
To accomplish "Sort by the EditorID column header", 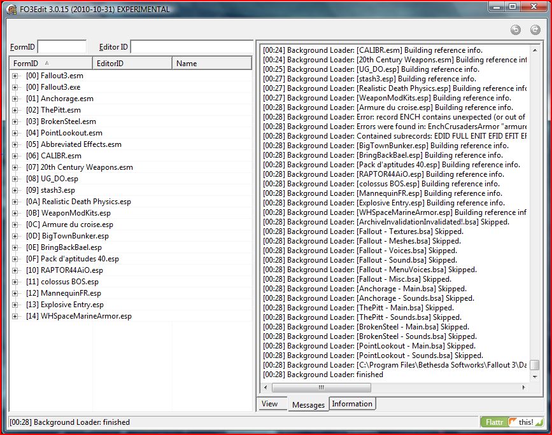I will (132, 64).
